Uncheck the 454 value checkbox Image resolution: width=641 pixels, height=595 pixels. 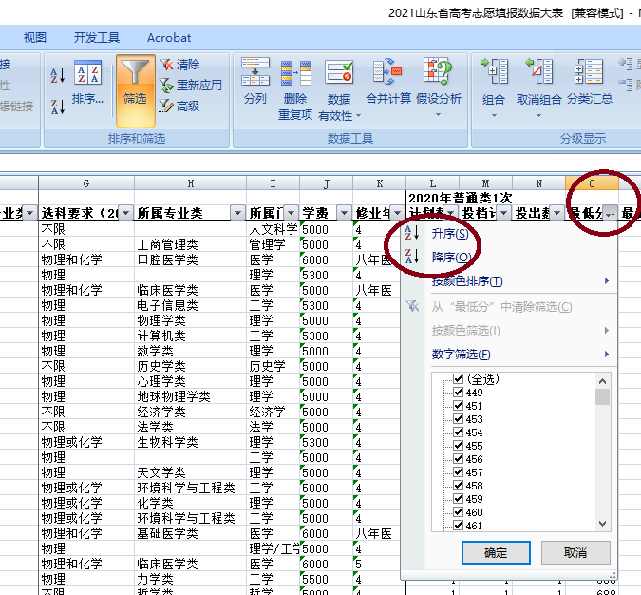458,432
